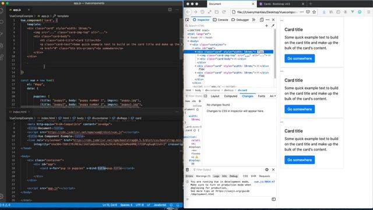Collapse the body node in HTML tree

[x=188, y=41]
